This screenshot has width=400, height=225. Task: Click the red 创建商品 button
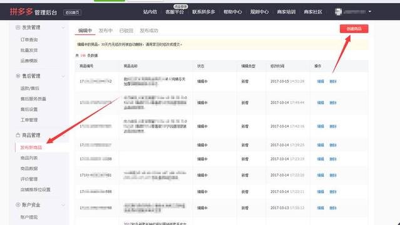coord(354,29)
